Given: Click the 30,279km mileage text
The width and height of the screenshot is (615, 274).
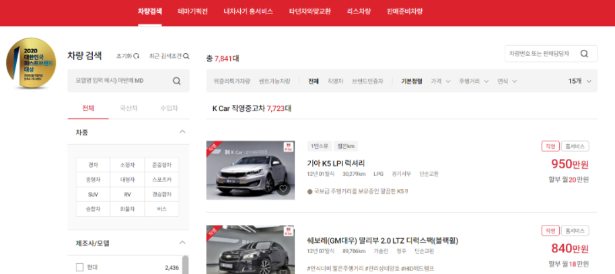Looking at the screenshot, I should pyautogui.click(x=354, y=174).
